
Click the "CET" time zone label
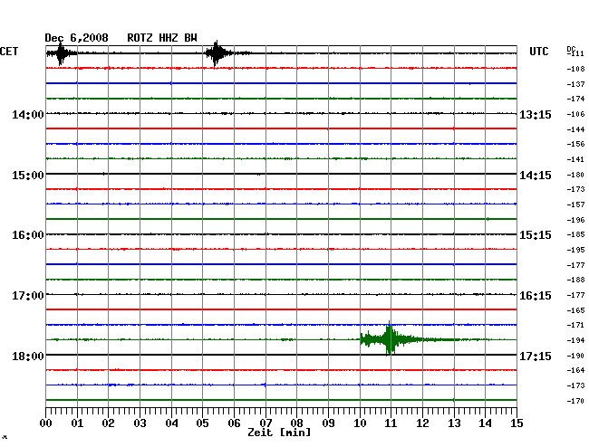[9, 52]
